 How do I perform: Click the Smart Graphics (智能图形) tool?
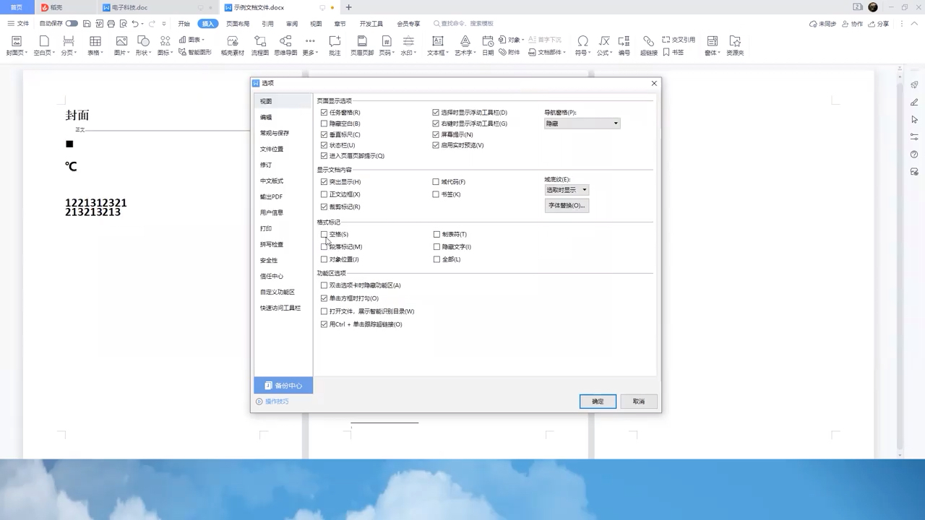coord(195,53)
